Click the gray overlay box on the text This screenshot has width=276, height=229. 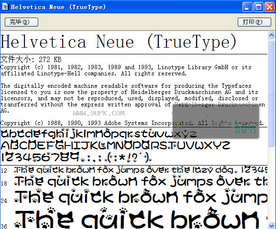coord(216,121)
